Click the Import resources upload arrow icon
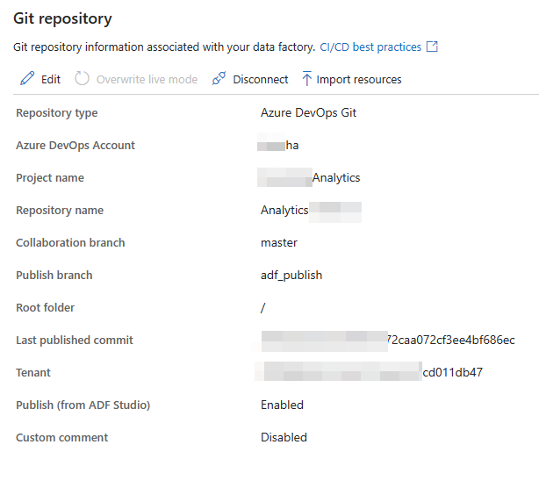Screen dimensions: 539x502 point(307,79)
